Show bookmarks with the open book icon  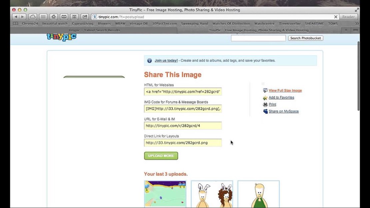[x=64, y=16]
